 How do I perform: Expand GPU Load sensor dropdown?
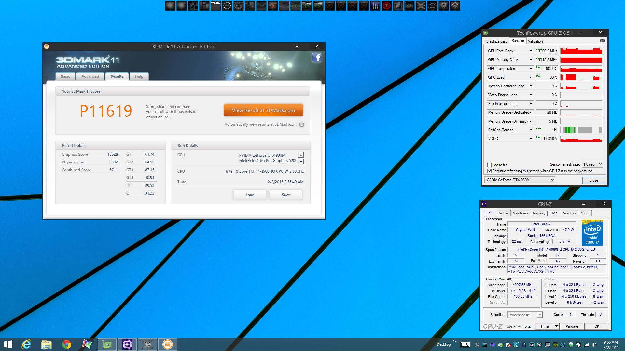click(531, 77)
